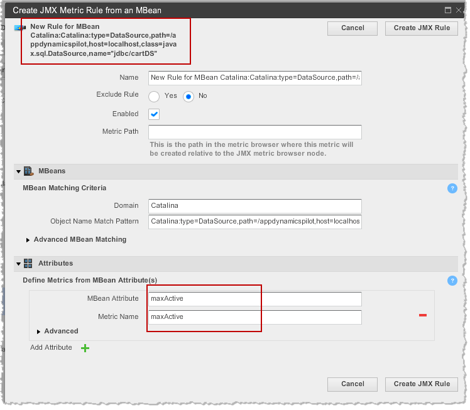Click the top Create JMX Rule button
Image resolution: width=470 pixels, height=410 pixels.
click(x=422, y=28)
